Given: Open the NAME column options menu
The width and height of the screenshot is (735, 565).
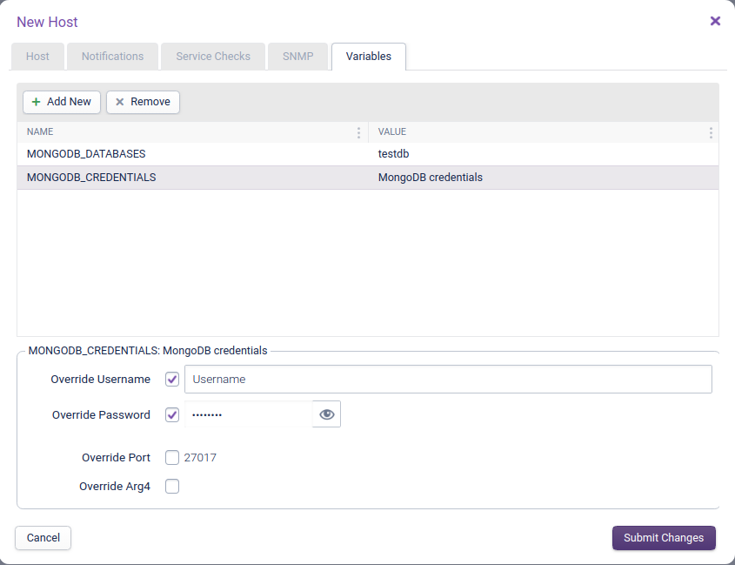Looking at the screenshot, I should pyautogui.click(x=358, y=131).
